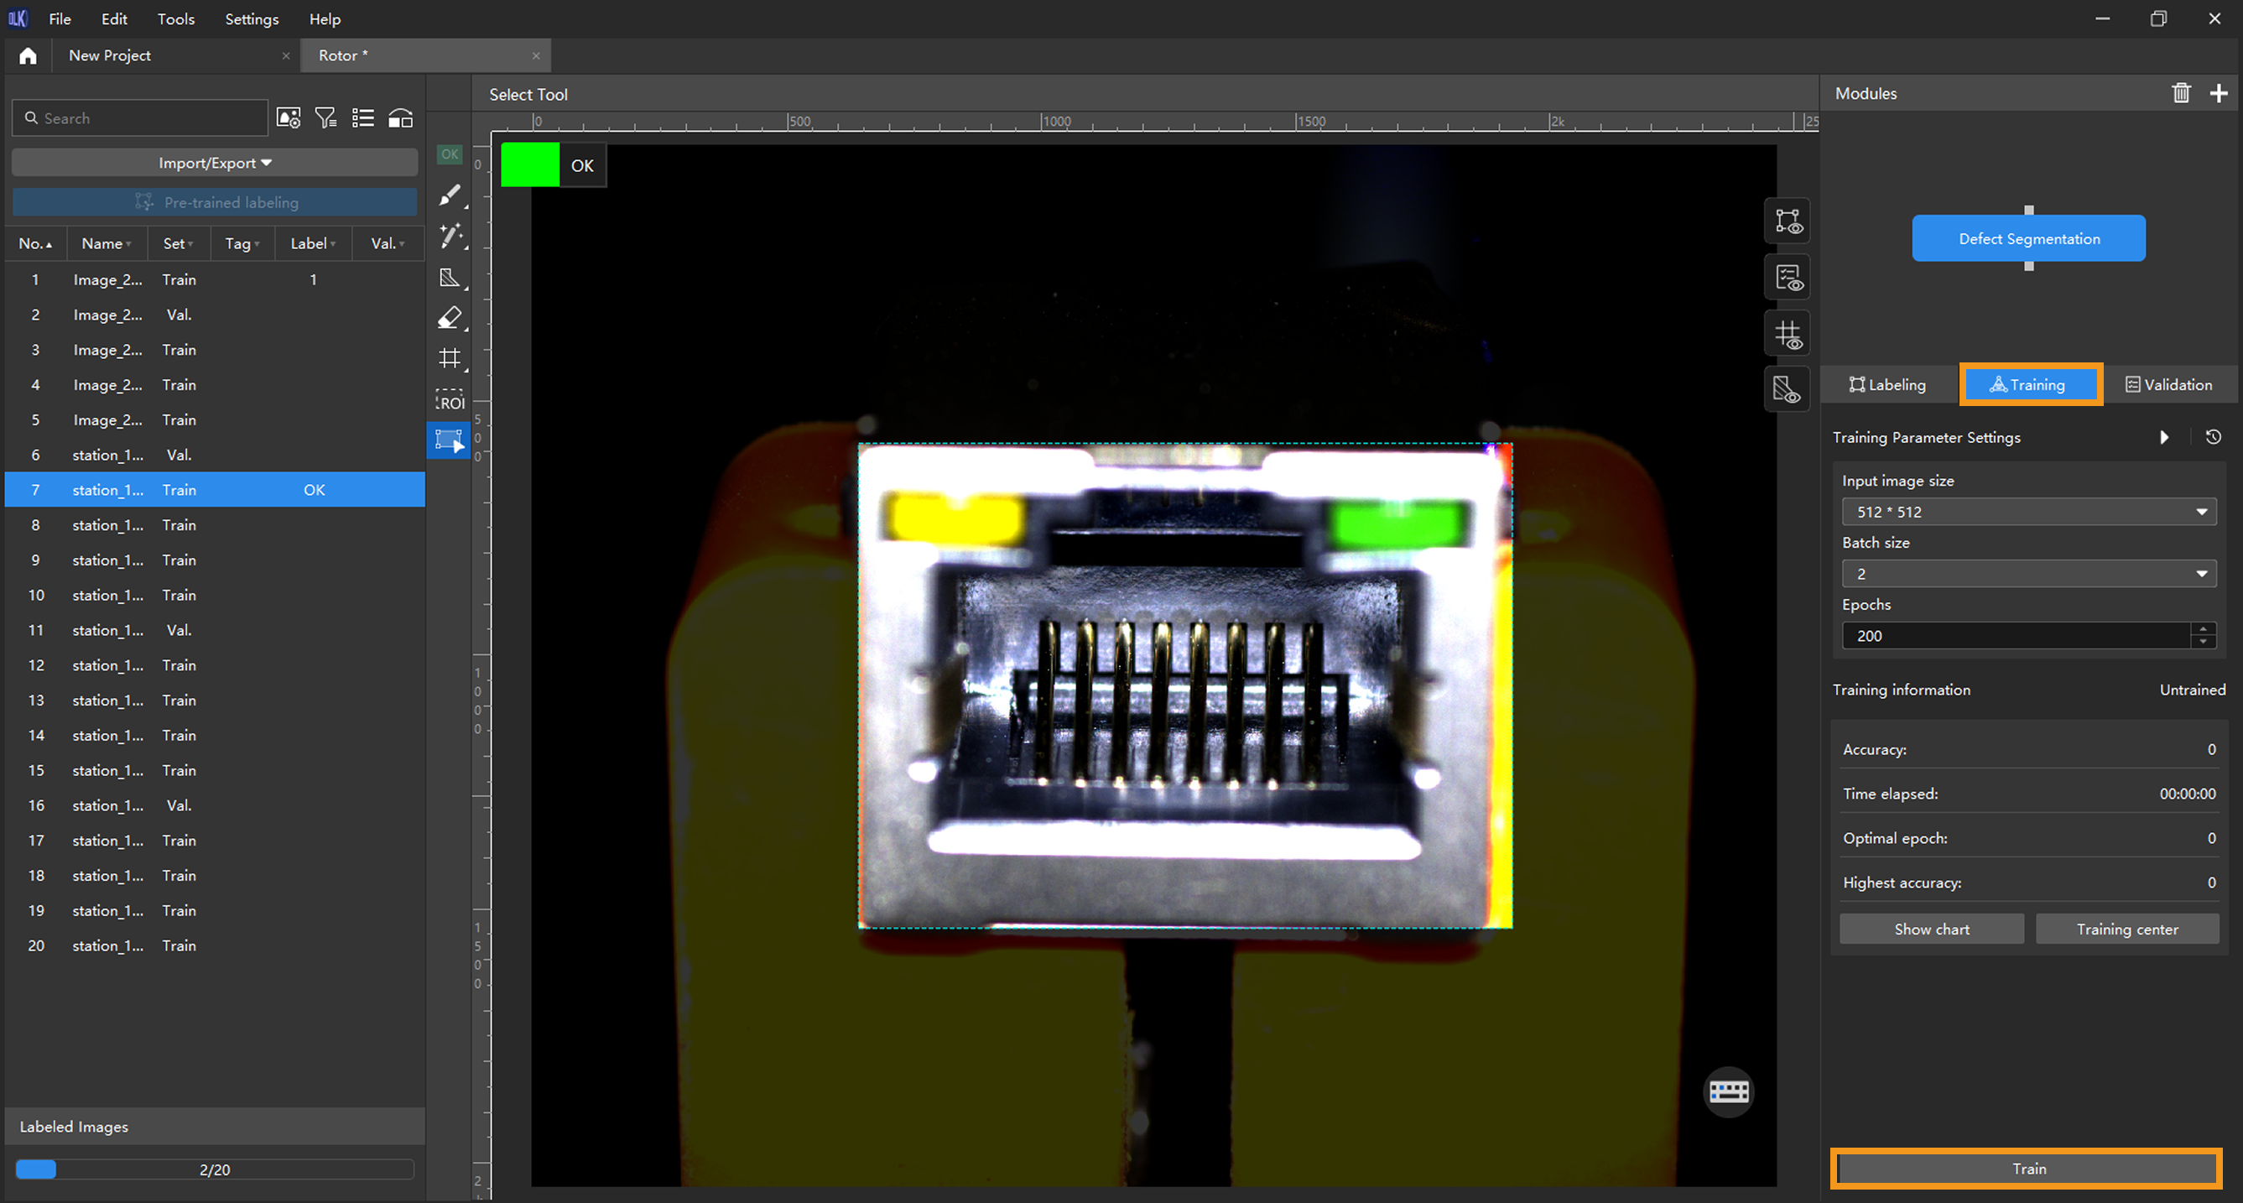This screenshot has width=2243, height=1203.
Task: Select the smart magic-wand labeling tool
Action: pos(450,236)
